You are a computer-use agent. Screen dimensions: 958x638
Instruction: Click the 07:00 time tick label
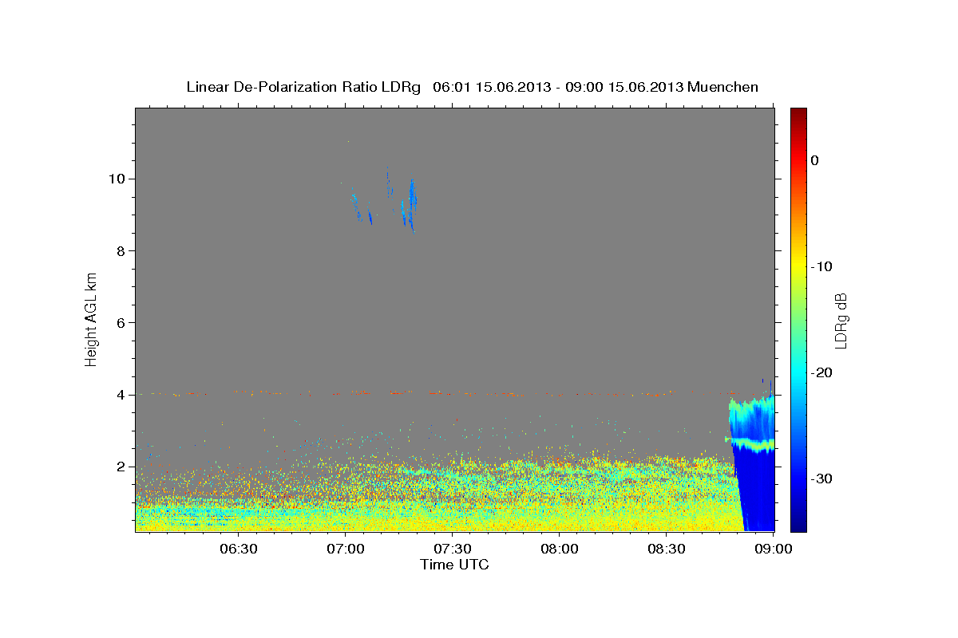pyautogui.click(x=346, y=549)
